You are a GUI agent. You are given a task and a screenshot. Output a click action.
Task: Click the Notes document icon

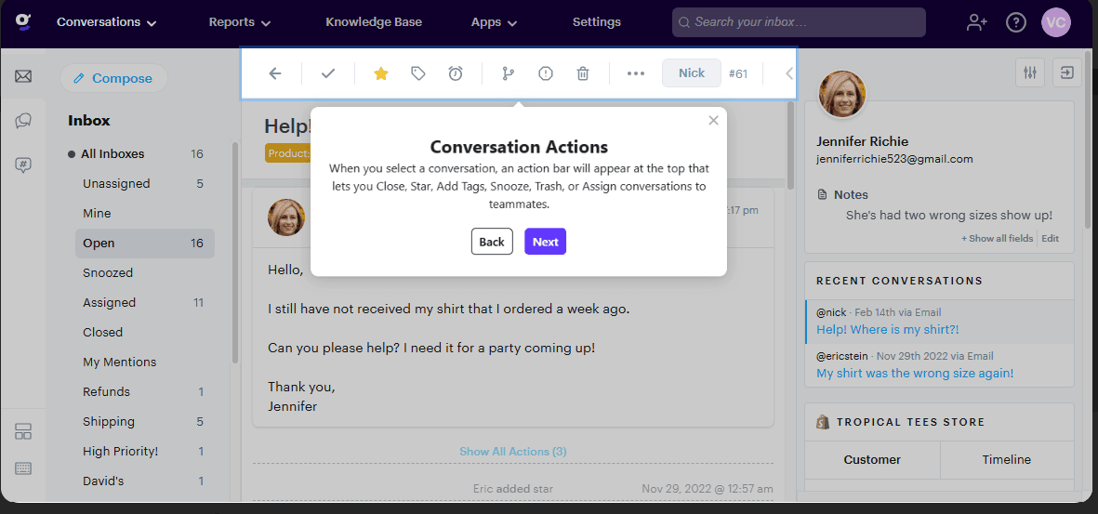tap(822, 194)
